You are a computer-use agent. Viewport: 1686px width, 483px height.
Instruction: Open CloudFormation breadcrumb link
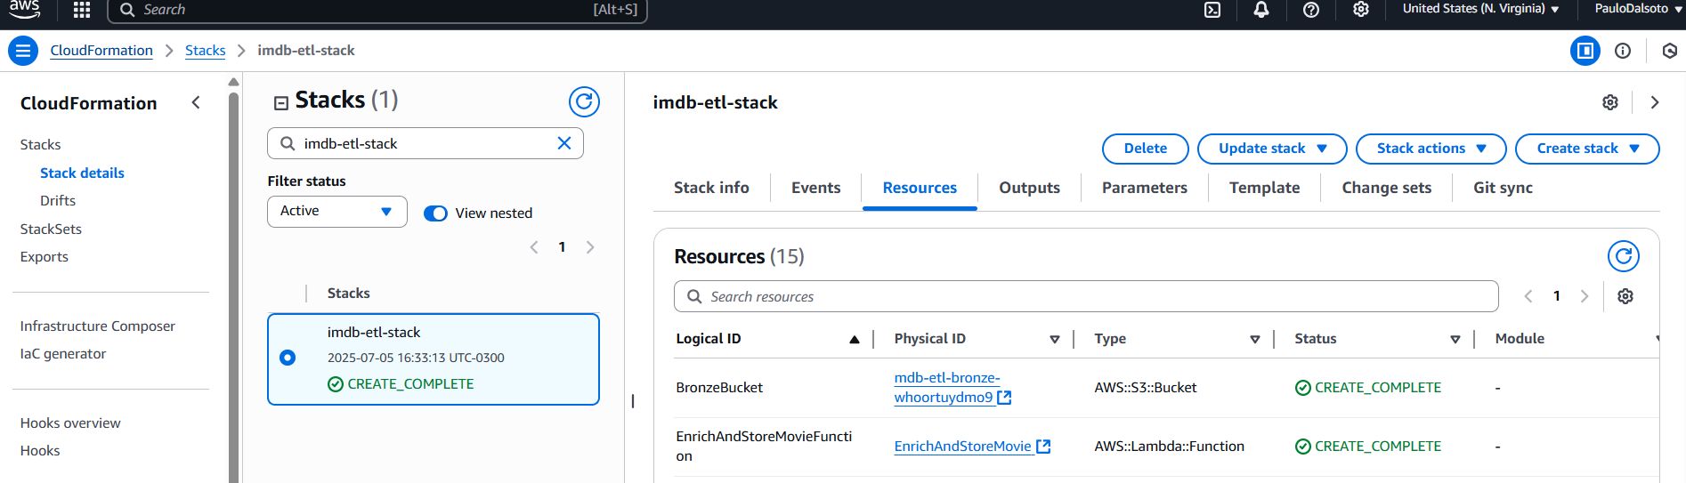coord(101,51)
